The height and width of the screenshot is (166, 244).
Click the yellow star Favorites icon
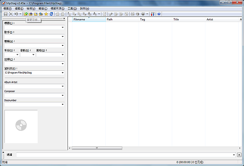tap(46, 14)
